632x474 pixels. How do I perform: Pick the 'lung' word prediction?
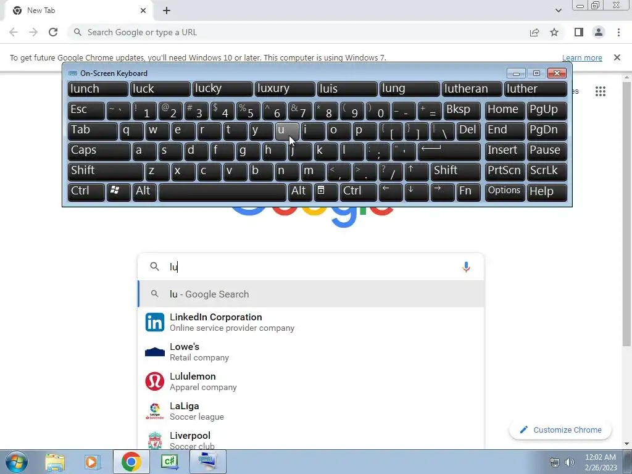pyautogui.click(x=410, y=89)
